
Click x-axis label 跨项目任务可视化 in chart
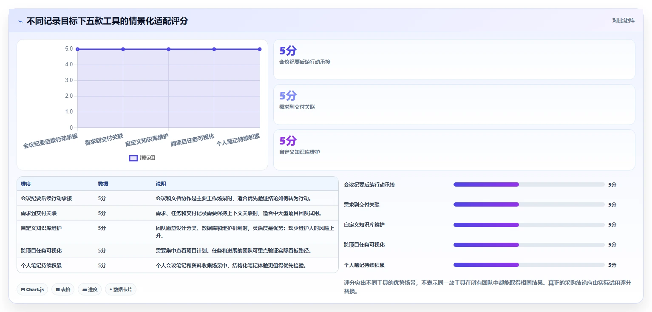(193, 140)
